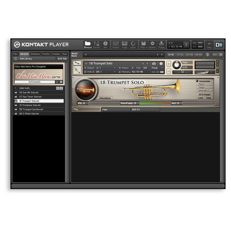Load previous instrument arrow in header
This screenshot has width=231, height=231.
(143, 63)
